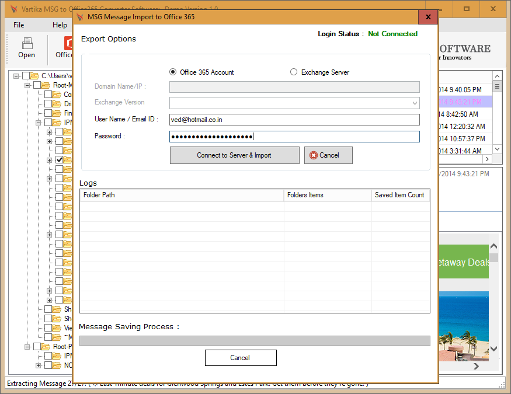Image resolution: width=511 pixels, height=394 pixels.
Task: Toggle the Root-P folder checkbox
Action: click(37, 347)
